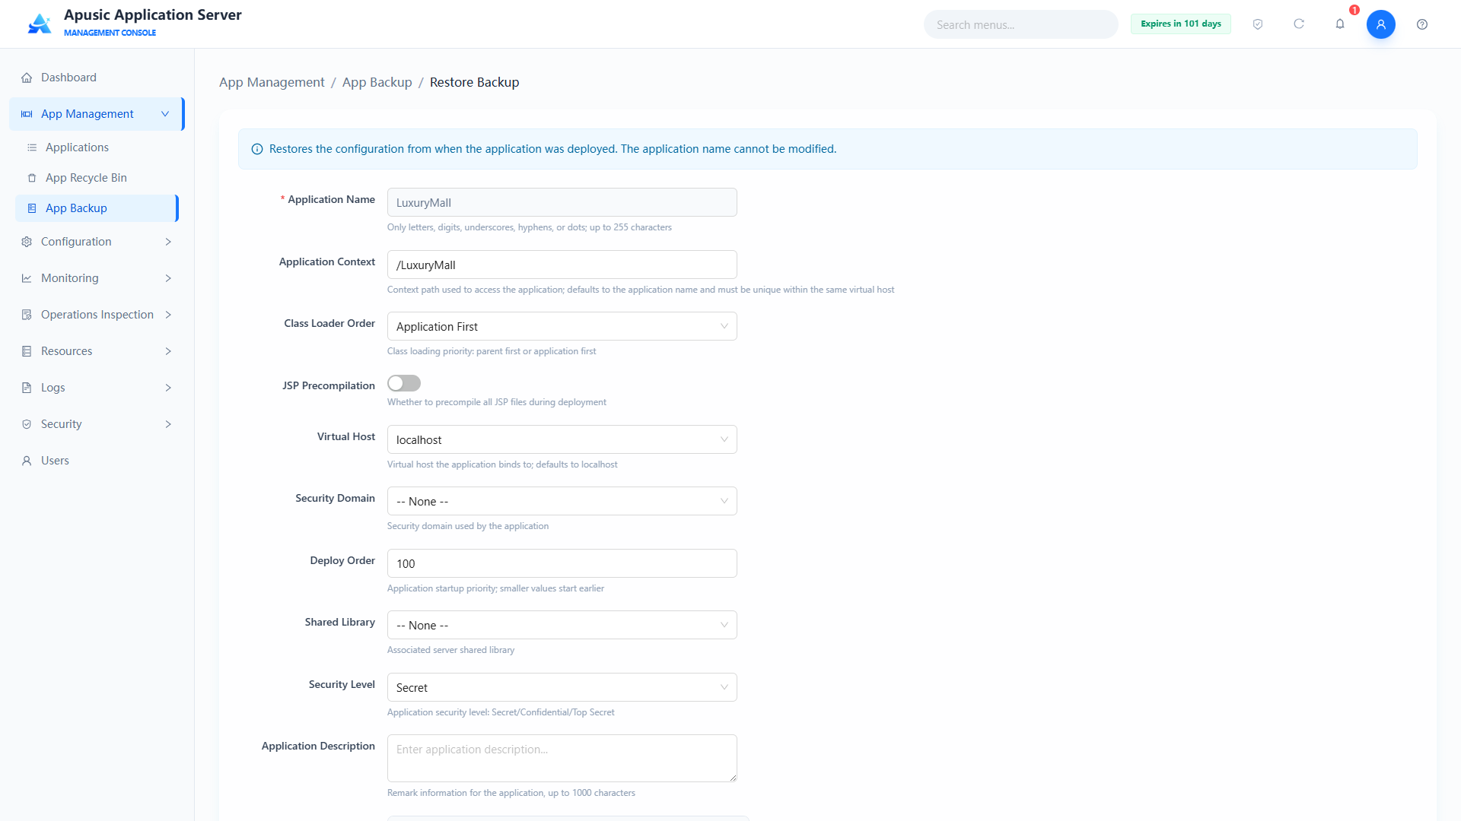Screen dimensions: 1461x821
Task: Click the refresh icon in top bar
Action: pos(1299,24)
